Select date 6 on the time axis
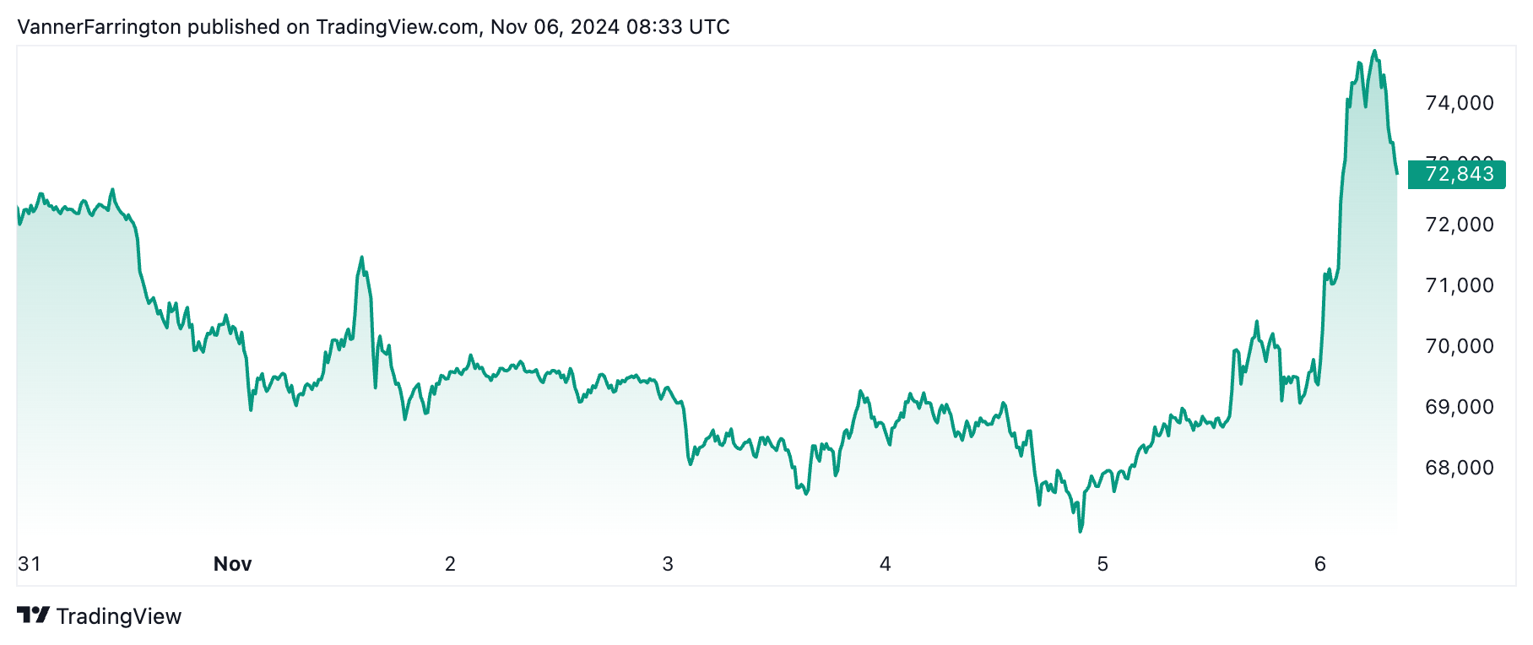1533x645 pixels. (1320, 564)
